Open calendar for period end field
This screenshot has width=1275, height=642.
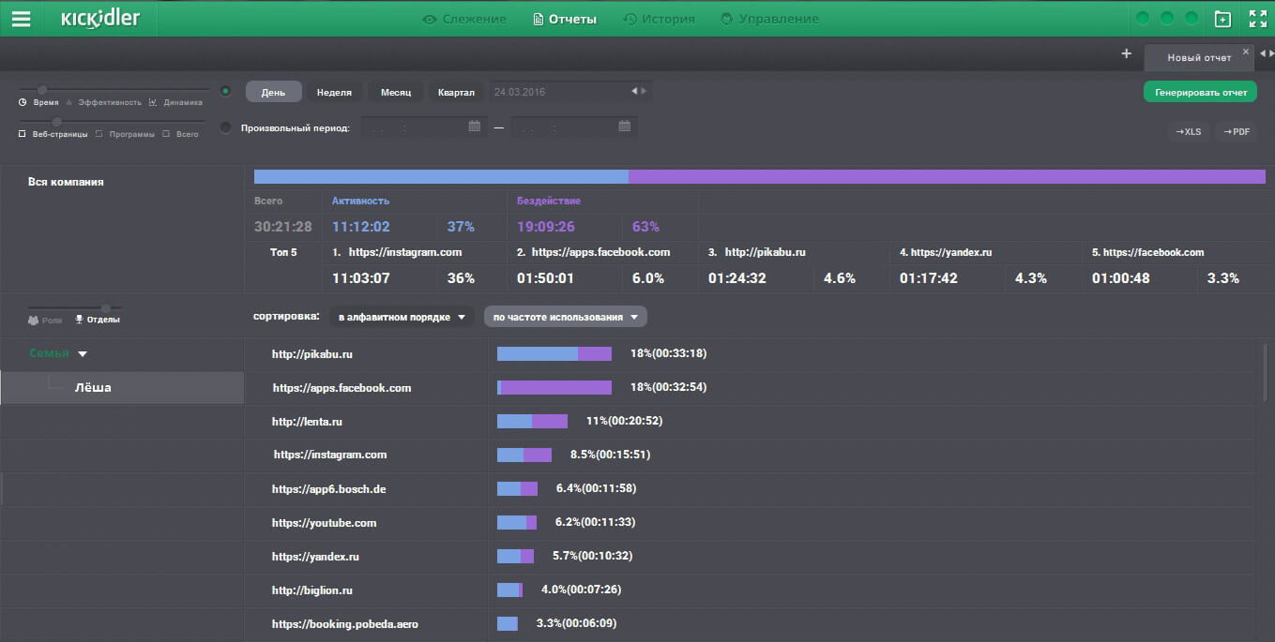click(x=625, y=126)
